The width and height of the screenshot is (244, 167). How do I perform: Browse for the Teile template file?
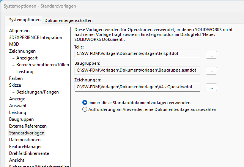tap(211, 55)
